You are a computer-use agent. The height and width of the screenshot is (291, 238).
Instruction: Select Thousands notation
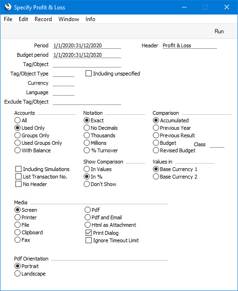(x=87, y=135)
